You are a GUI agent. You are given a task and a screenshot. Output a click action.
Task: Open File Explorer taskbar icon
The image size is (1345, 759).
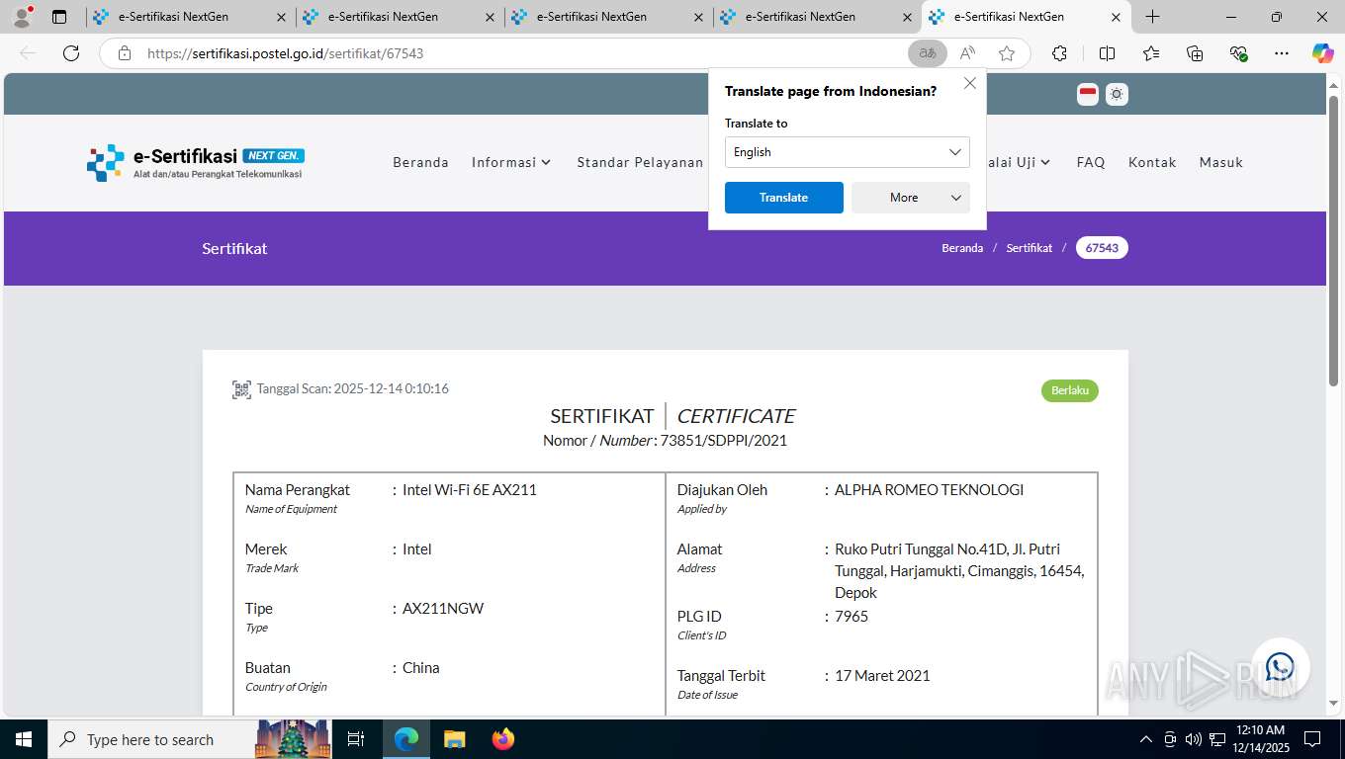[x=454, y=739]
